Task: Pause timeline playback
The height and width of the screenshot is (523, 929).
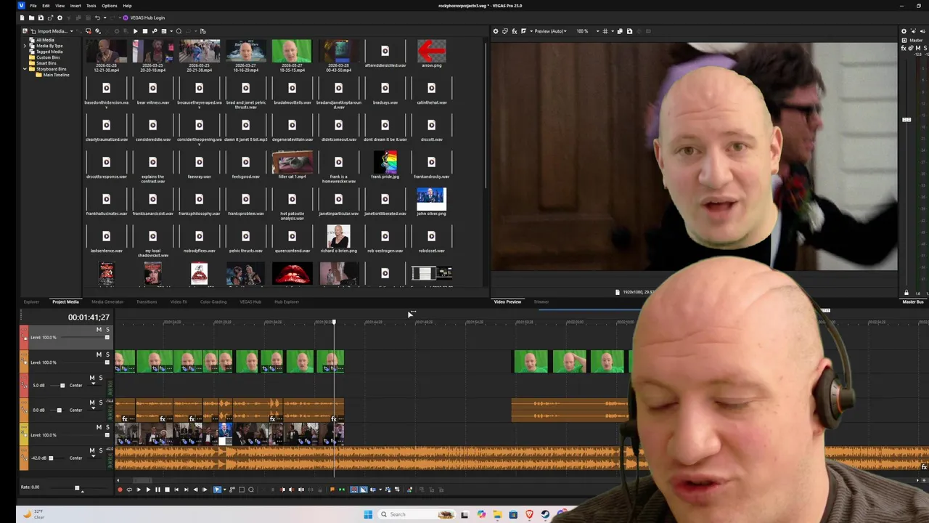Action: 157,490
